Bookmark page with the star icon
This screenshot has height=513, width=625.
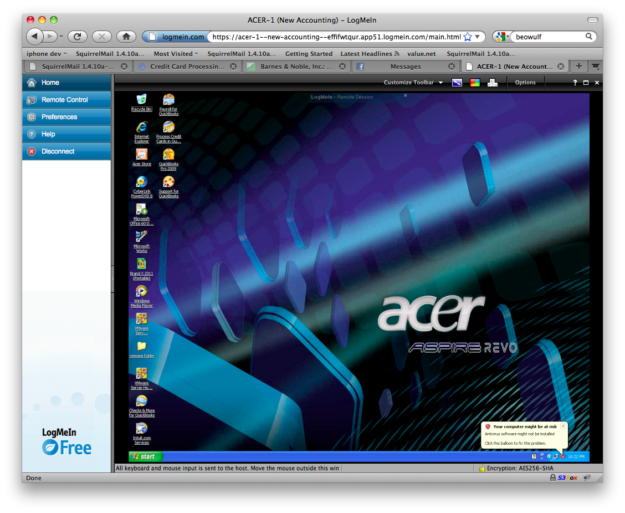click(468, 37)
